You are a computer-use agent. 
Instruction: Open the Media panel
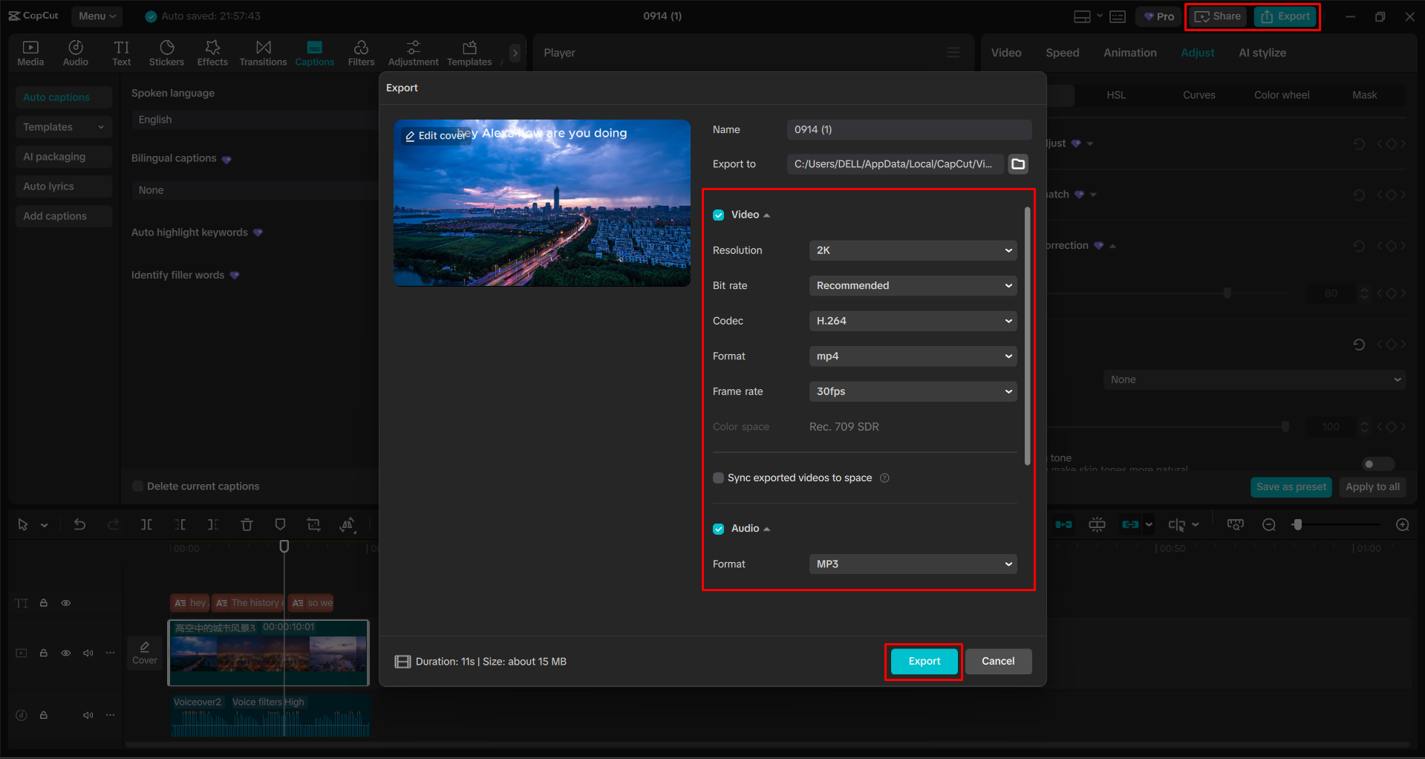pyautogui.click(x=30, y=52)
